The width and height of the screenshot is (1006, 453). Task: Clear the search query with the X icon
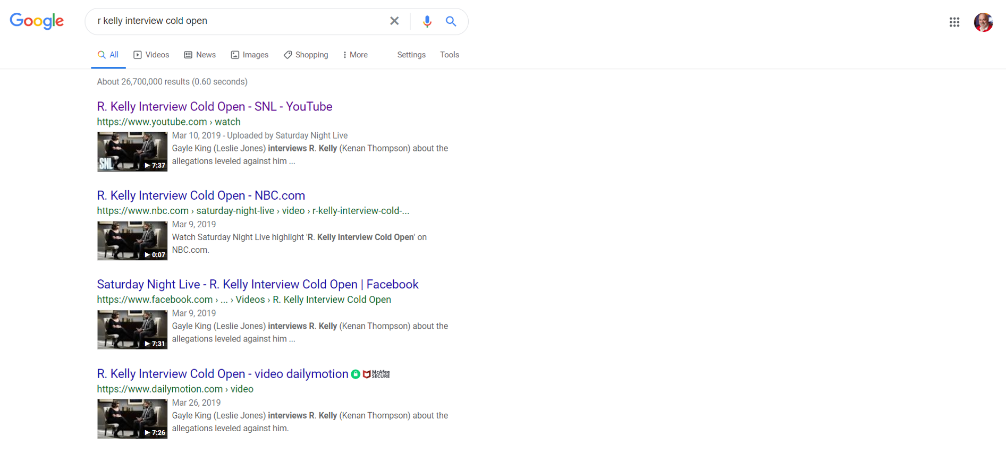394,21
